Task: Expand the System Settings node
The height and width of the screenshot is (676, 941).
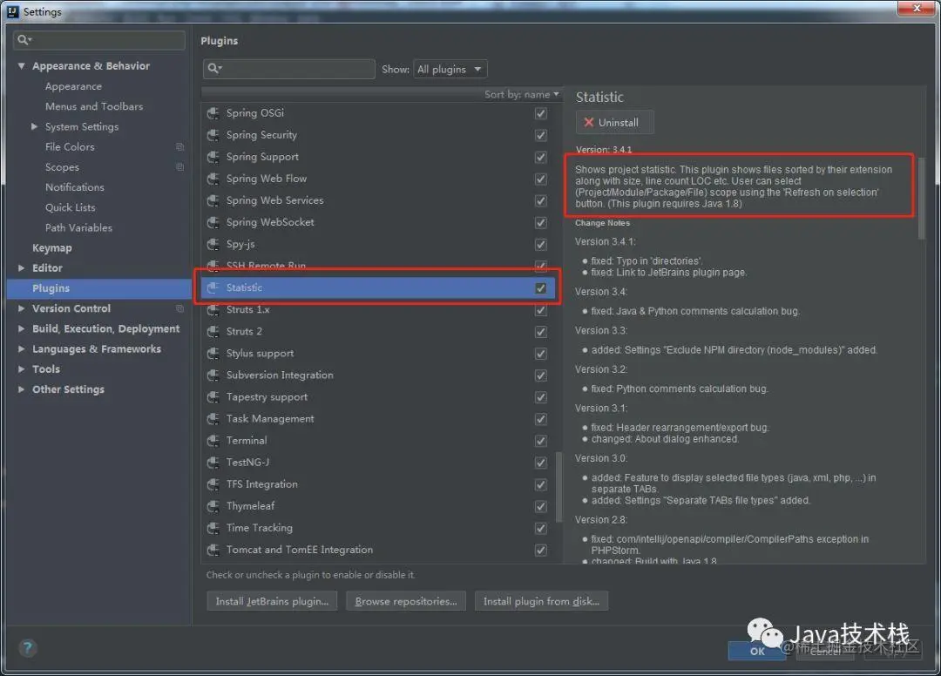Action: point(34,126)
